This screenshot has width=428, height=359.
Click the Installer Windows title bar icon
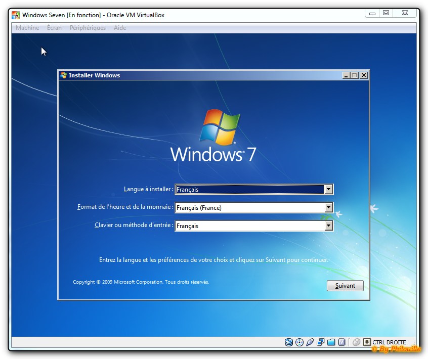[64, 75]
